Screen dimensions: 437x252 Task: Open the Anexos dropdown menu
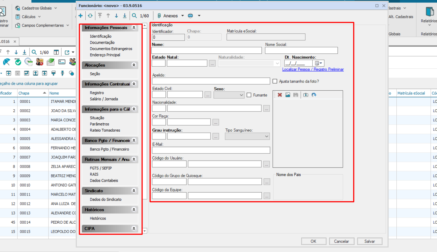tap(182, 16)
